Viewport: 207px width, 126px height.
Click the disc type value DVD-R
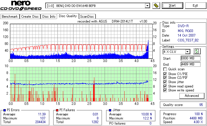tap(183, 26)
